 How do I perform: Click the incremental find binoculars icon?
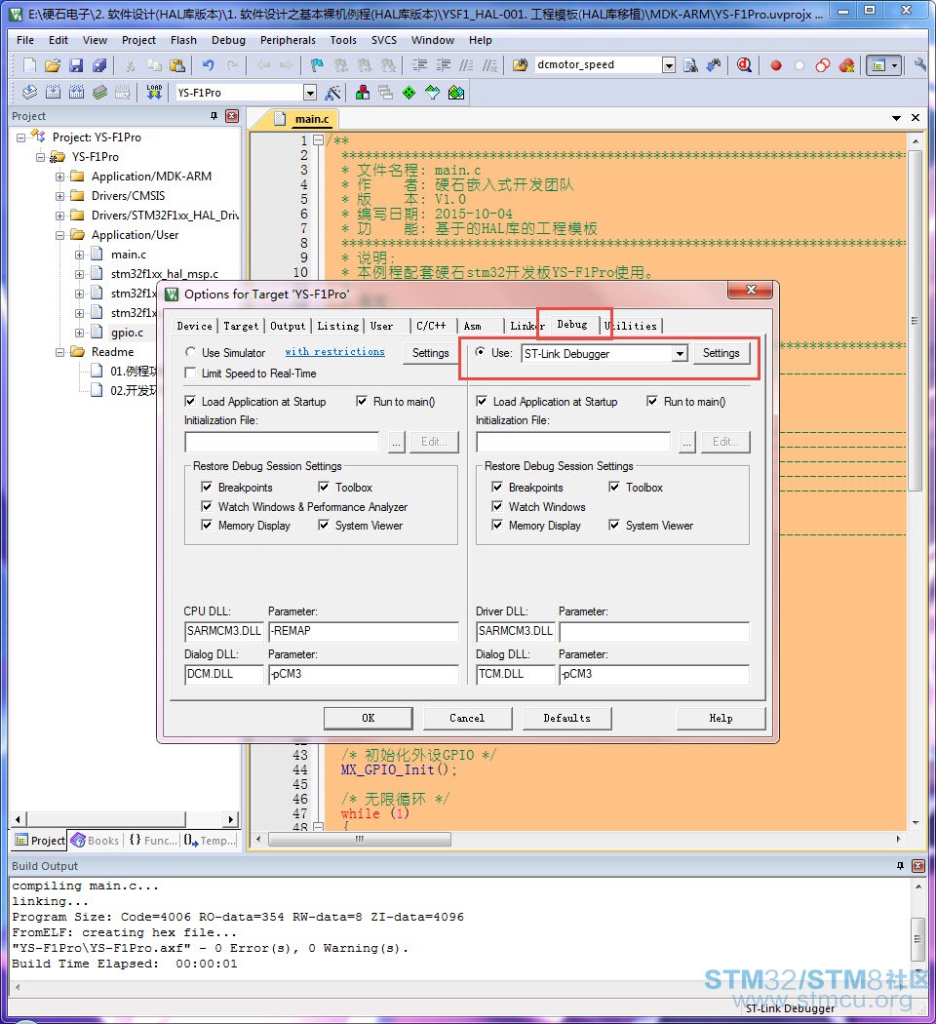click(x=714, y=64)
